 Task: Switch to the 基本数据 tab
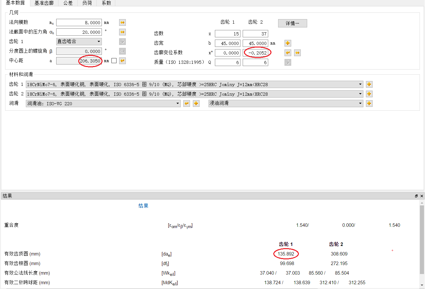(x=15, y=3)
